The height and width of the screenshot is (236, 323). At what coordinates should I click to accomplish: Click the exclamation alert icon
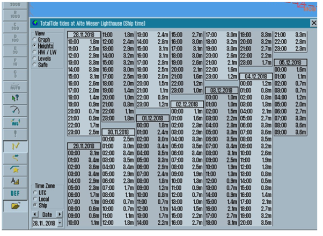tap(14, 133)
